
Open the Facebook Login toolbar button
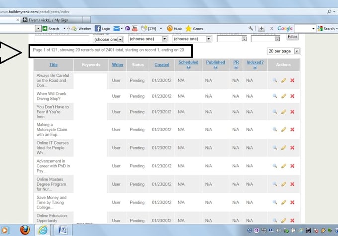pos(102,29)
